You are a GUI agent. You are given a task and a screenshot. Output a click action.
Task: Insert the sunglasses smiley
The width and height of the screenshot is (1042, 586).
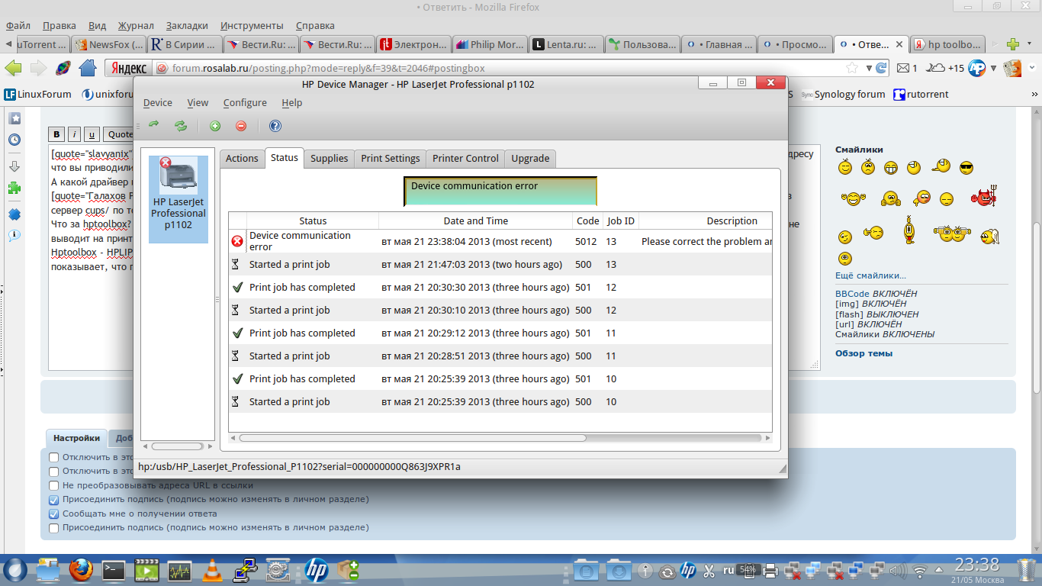point(966,168)
